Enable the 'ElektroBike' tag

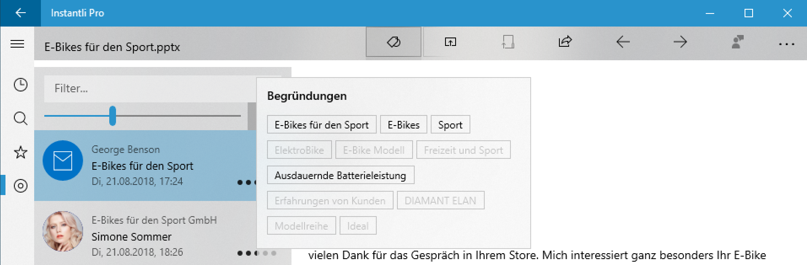[x=300, y=150]
